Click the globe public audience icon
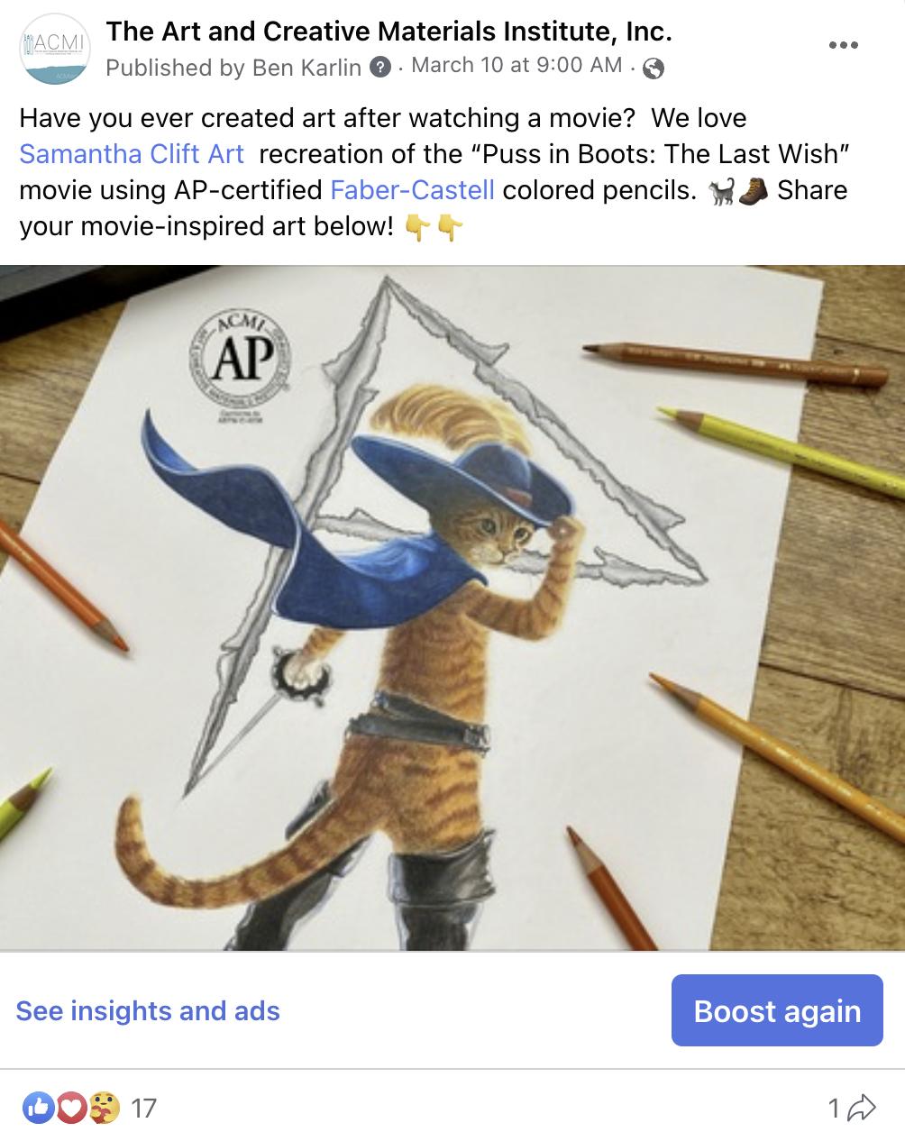This screenshot has width=905, height=1132. pyautogui.click(x=654, y=68)
